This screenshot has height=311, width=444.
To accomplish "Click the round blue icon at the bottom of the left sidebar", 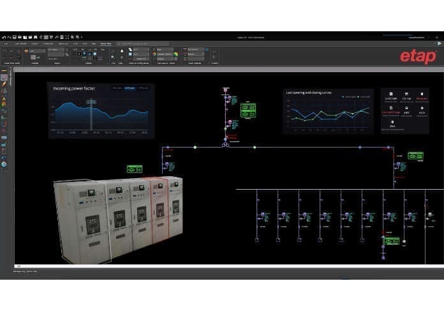I will point(4,164).
